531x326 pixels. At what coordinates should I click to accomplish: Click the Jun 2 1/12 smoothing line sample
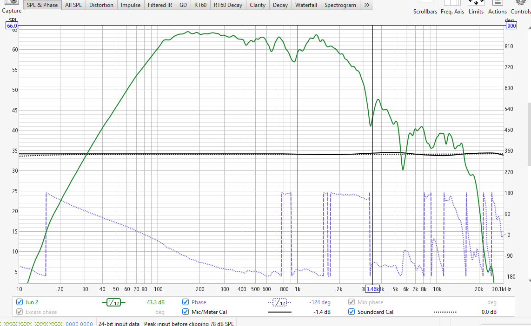point(113,302)
